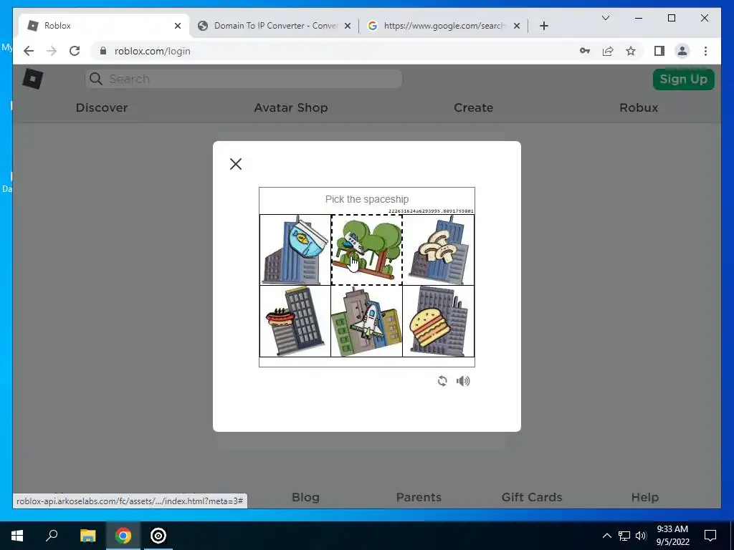Click the Roblox logo icon

[33, 79]
